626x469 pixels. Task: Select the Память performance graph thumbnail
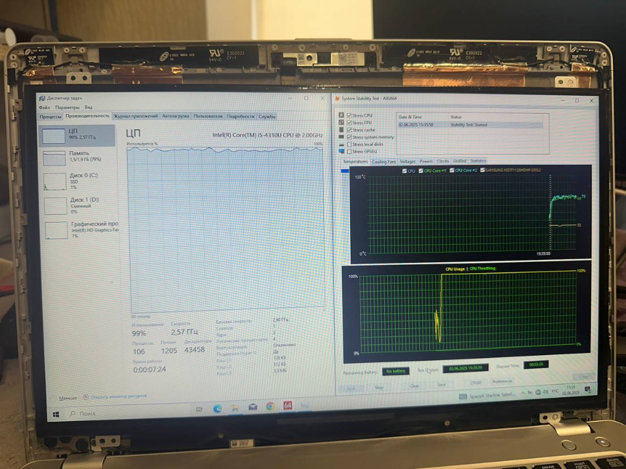click(x=78, y=157)
